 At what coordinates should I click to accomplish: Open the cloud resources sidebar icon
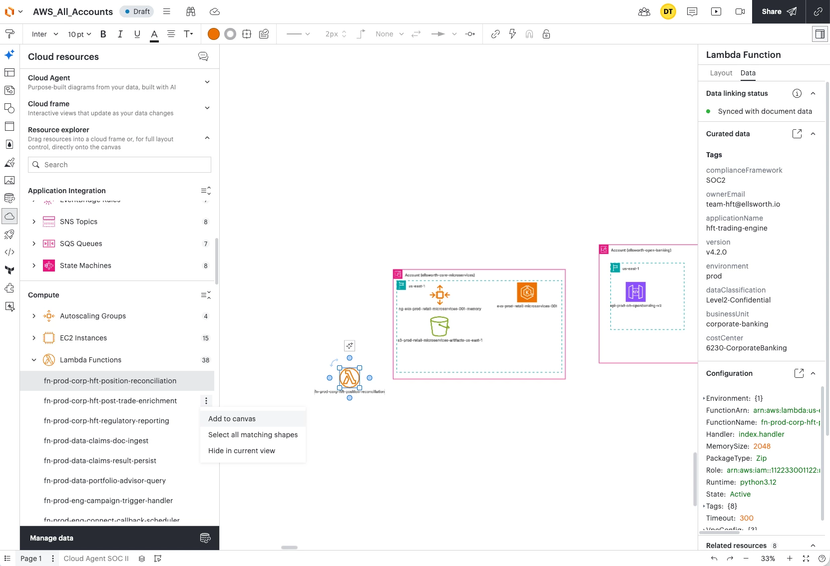point(9,216)
